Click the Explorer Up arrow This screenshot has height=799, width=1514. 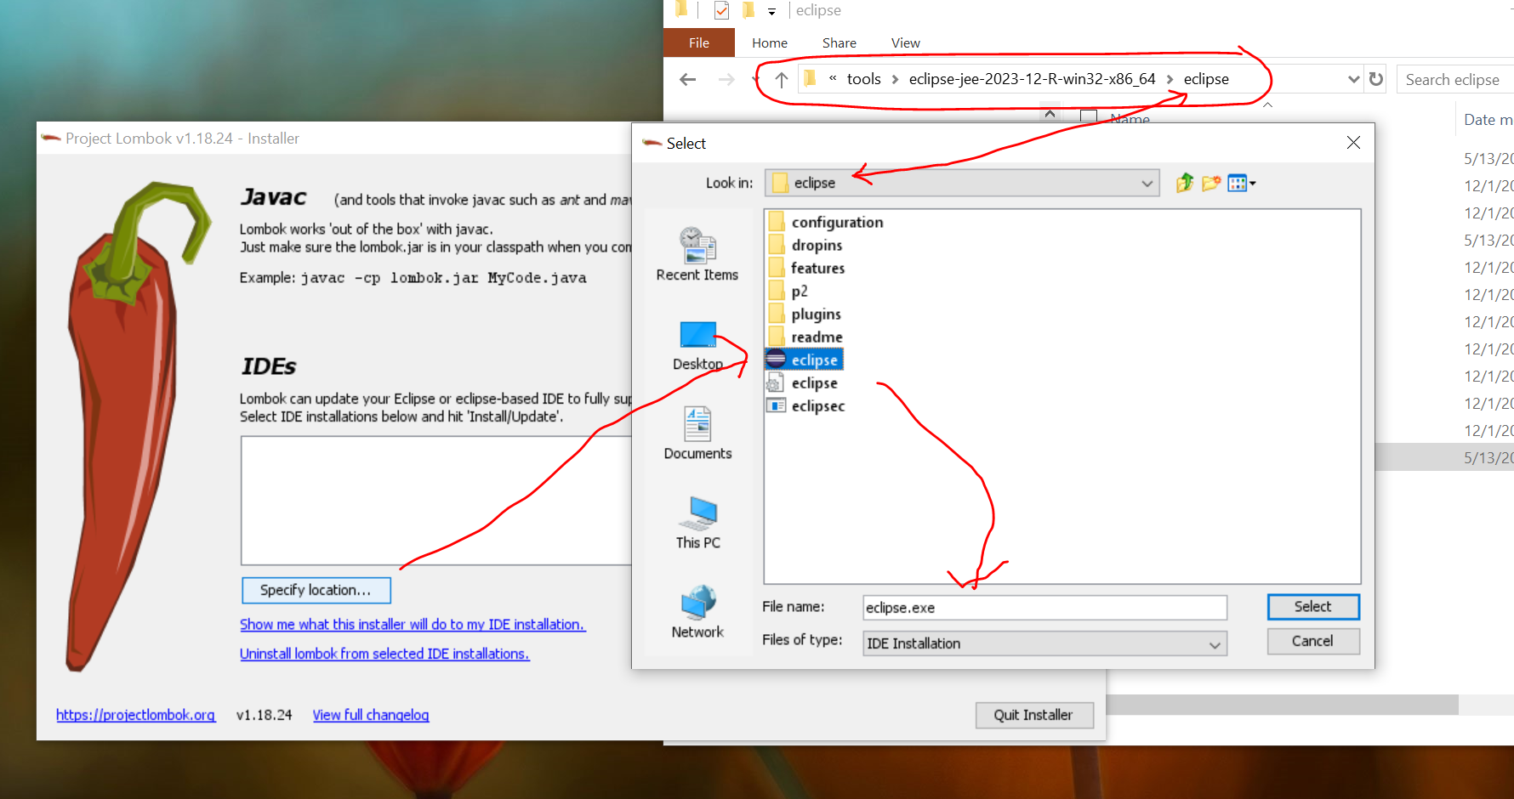[x=782, y=79]
